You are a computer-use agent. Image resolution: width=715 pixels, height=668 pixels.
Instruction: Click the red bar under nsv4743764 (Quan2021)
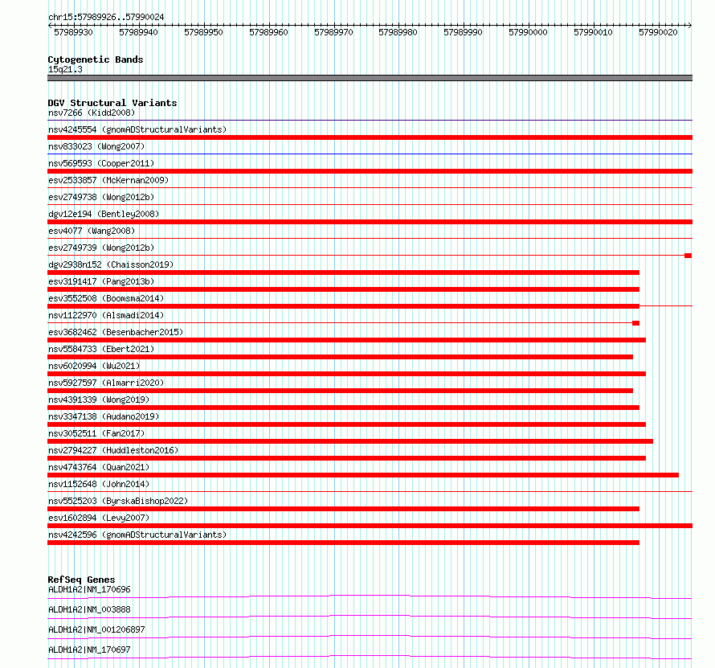(x=363, y=475)
